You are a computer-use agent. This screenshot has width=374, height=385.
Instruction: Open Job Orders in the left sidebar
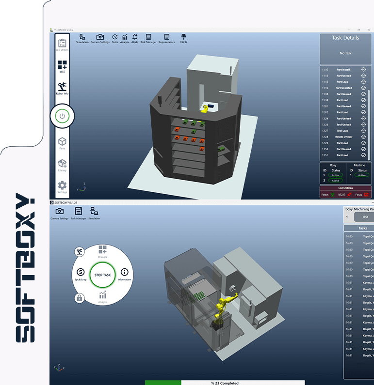[62, 45]
